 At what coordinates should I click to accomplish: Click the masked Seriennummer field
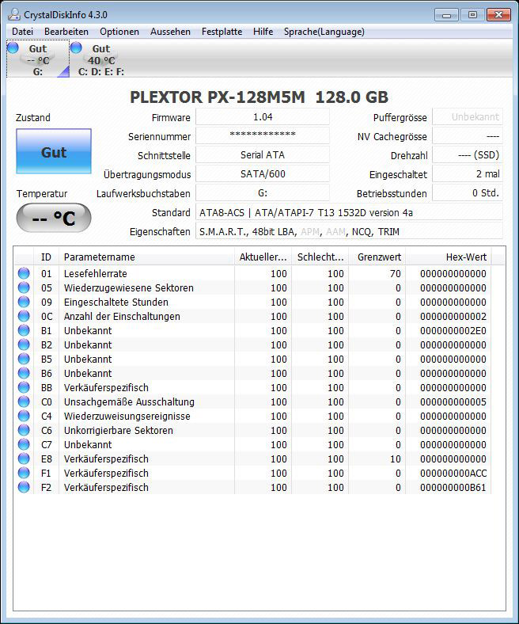(263, 135)
